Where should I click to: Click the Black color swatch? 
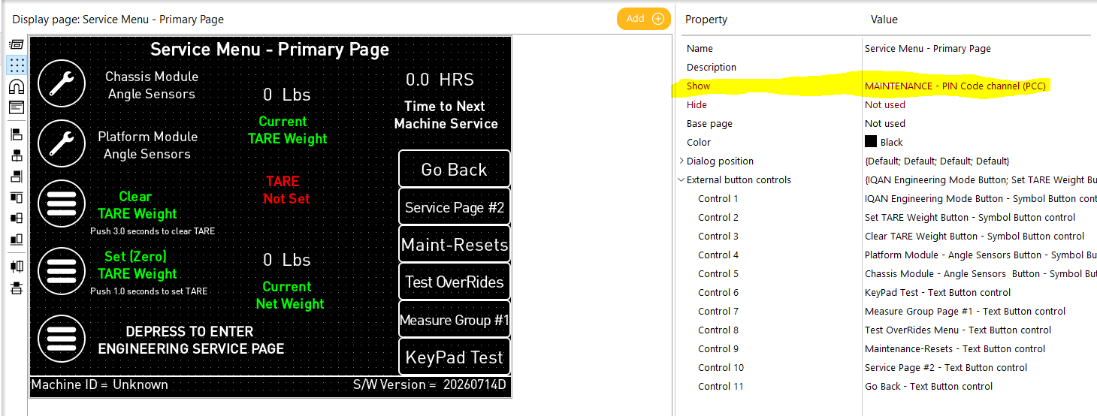[x=871, y=142]
